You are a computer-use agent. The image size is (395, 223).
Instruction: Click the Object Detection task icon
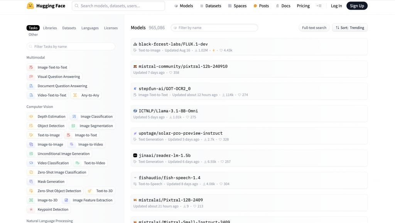tap(31, 126)
